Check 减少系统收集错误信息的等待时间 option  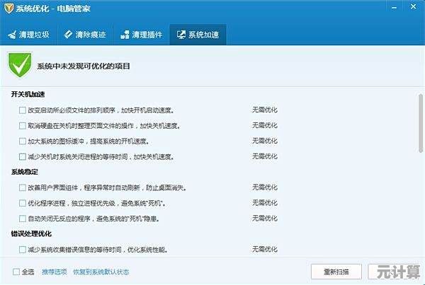pyautogui.click(x=22, y=249)
